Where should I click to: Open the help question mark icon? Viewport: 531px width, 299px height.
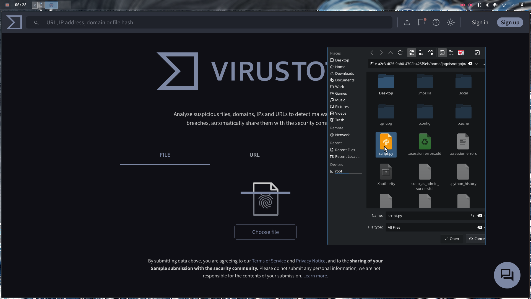pyautogui.click(x=436, y=22)
